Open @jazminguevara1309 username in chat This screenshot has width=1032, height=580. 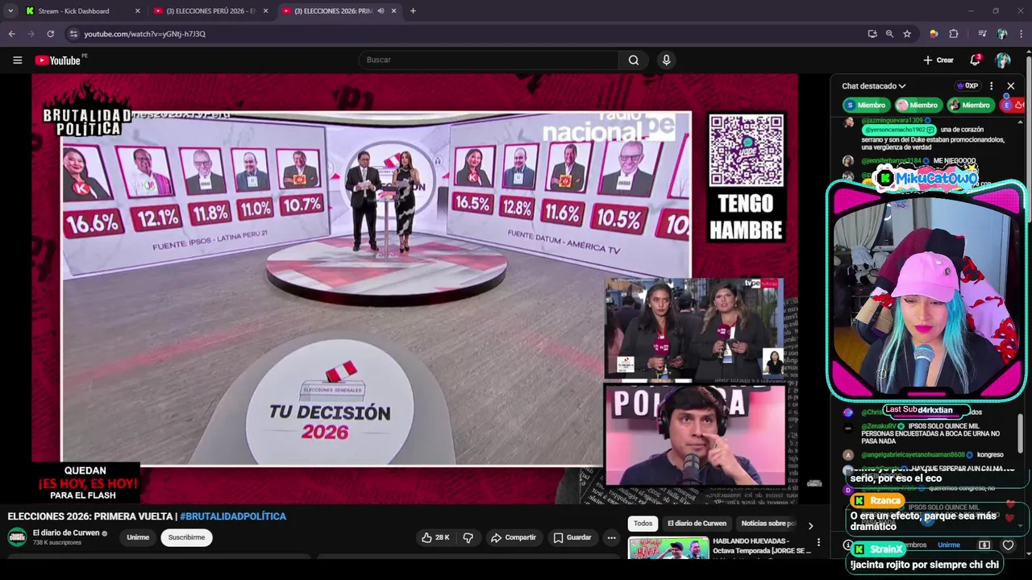point(893,120)
